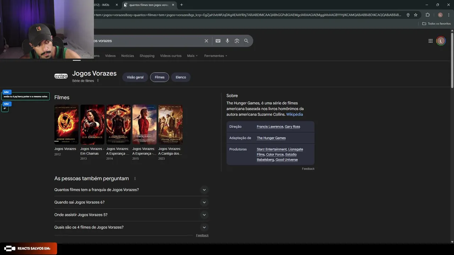This screenshot has height=255, width=454.
Task: Expand 'Onde assistir Jogos Vorazes 5?' question
Action: pyautogui.click(x=131, y=215)
